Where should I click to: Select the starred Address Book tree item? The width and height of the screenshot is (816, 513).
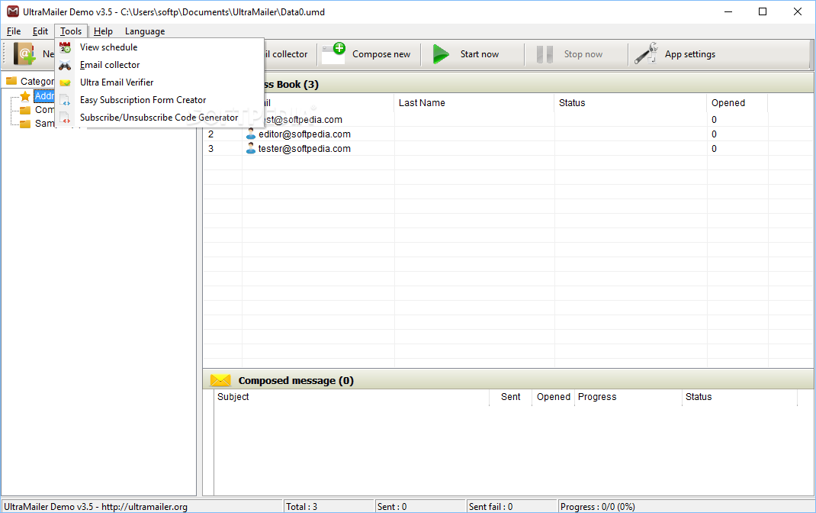click(x=44, y=96)
